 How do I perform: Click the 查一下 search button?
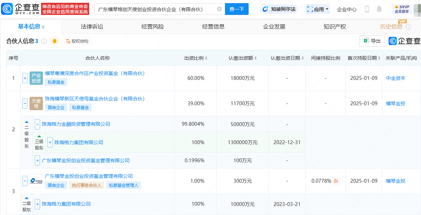[237, 9]
